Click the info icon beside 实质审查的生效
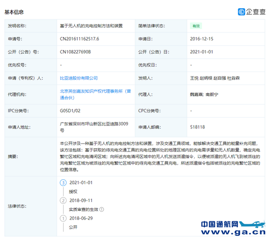268x238 pixels. coord(102,209)
